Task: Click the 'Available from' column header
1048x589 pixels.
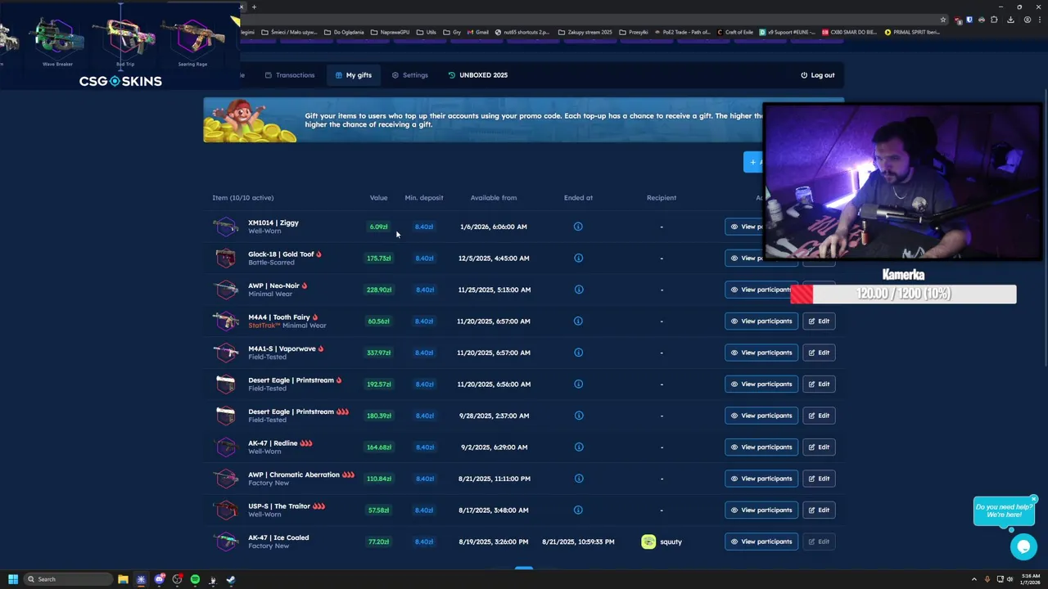Action: 494,198
